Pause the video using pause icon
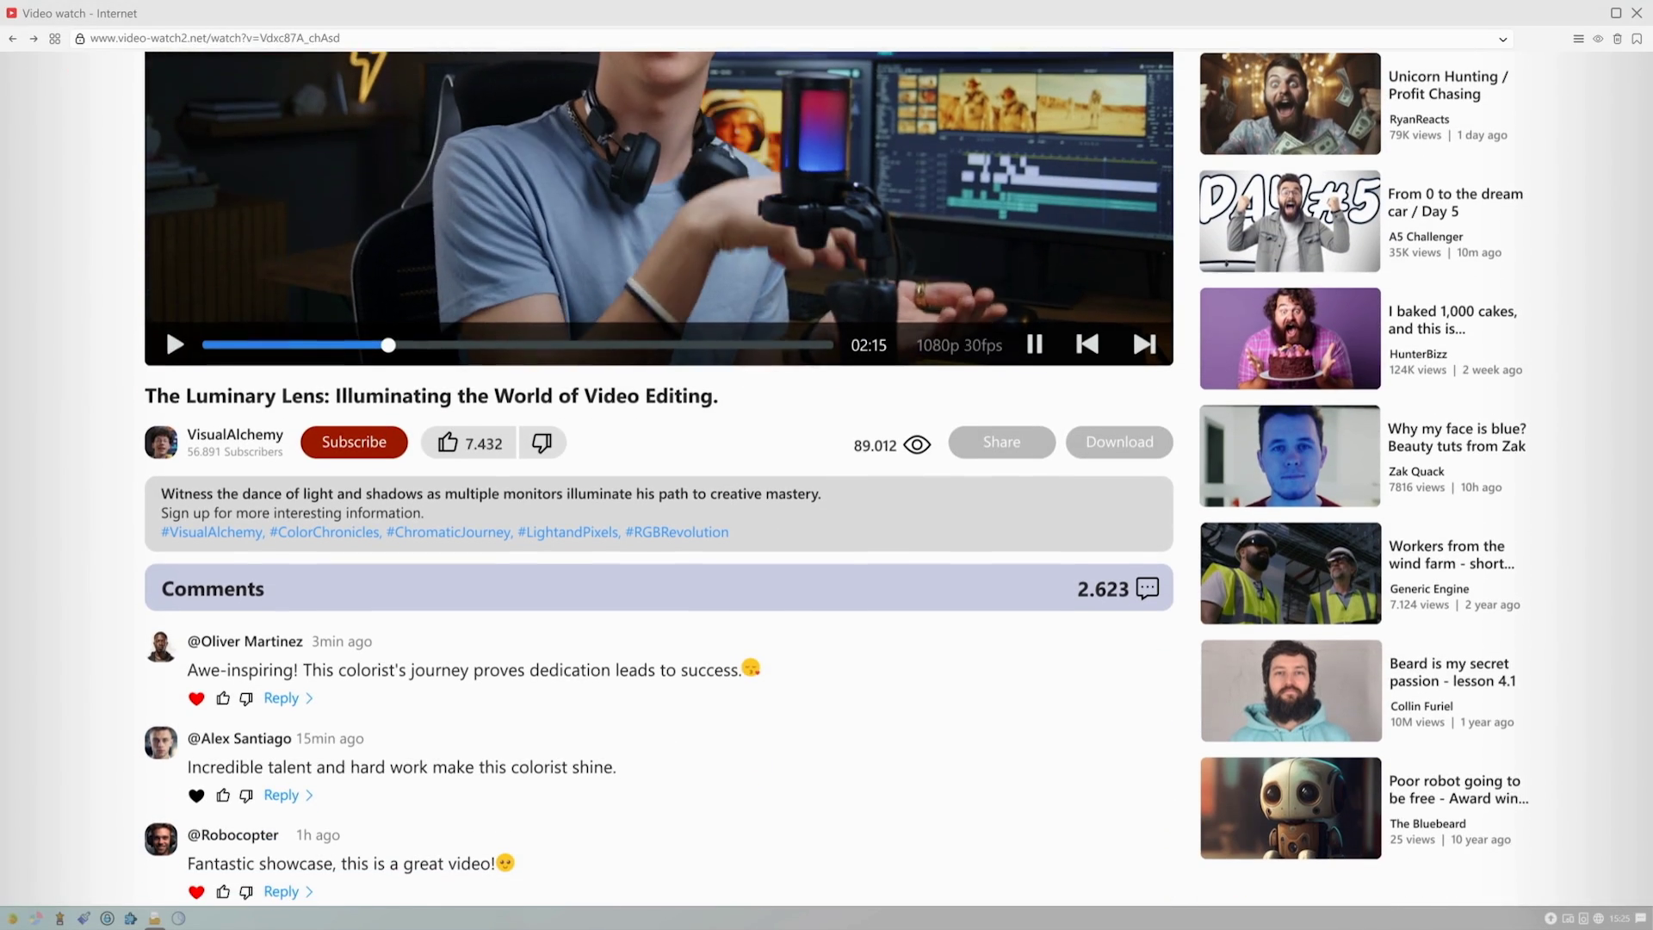 [x=1034, y=344]
